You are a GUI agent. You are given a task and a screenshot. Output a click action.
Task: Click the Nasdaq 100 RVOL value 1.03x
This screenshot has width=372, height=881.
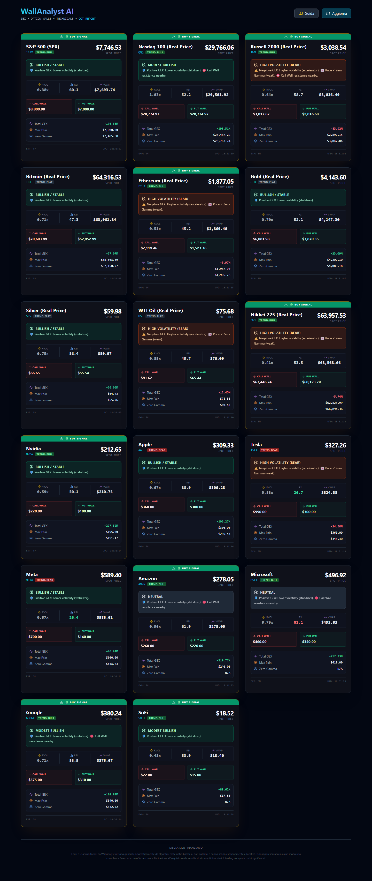[x=155, y=95]
